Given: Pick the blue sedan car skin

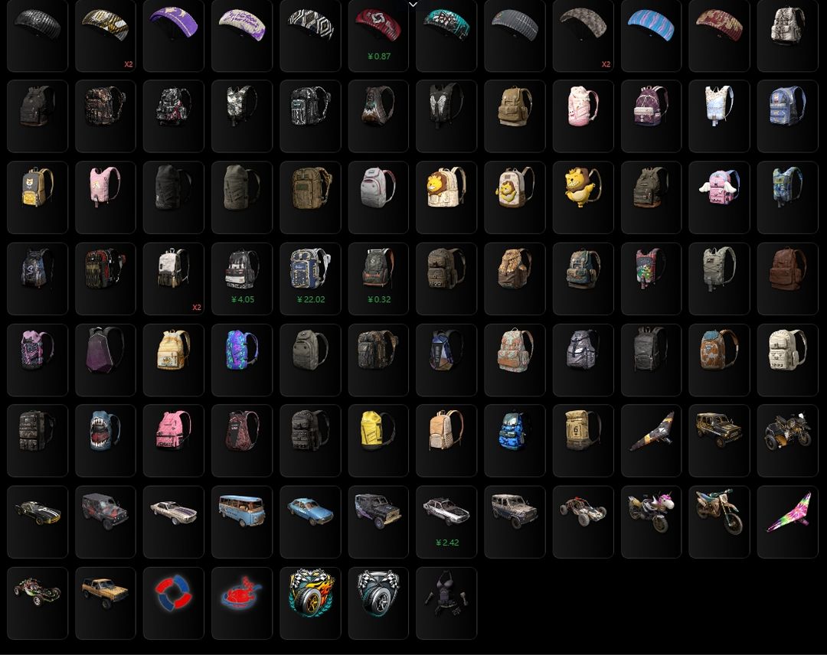Looking at the screenshot, I should click(x=310, y=522).
